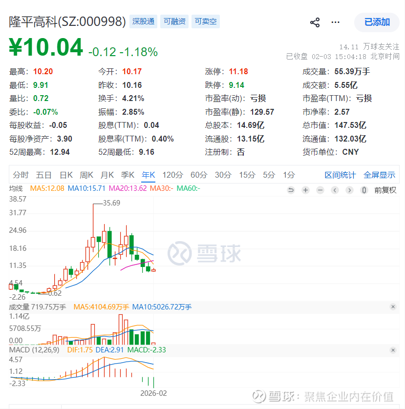Move chart right with arrow icon

pyautogui.click(x=349, y=190)
